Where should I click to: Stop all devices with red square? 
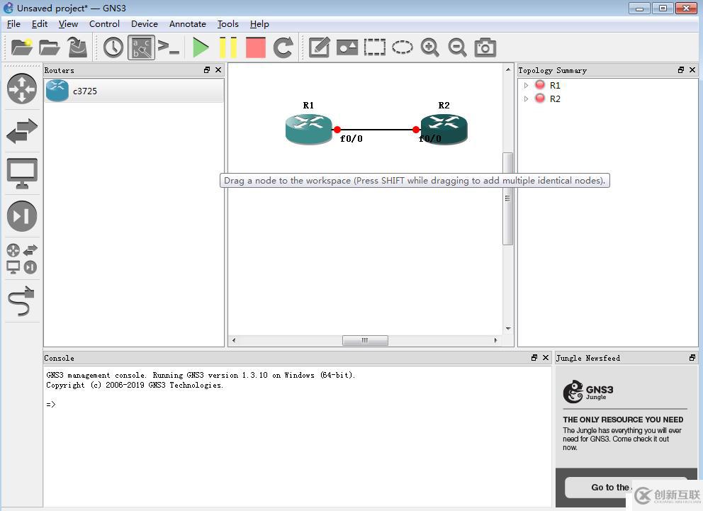[x=255, y=47]
